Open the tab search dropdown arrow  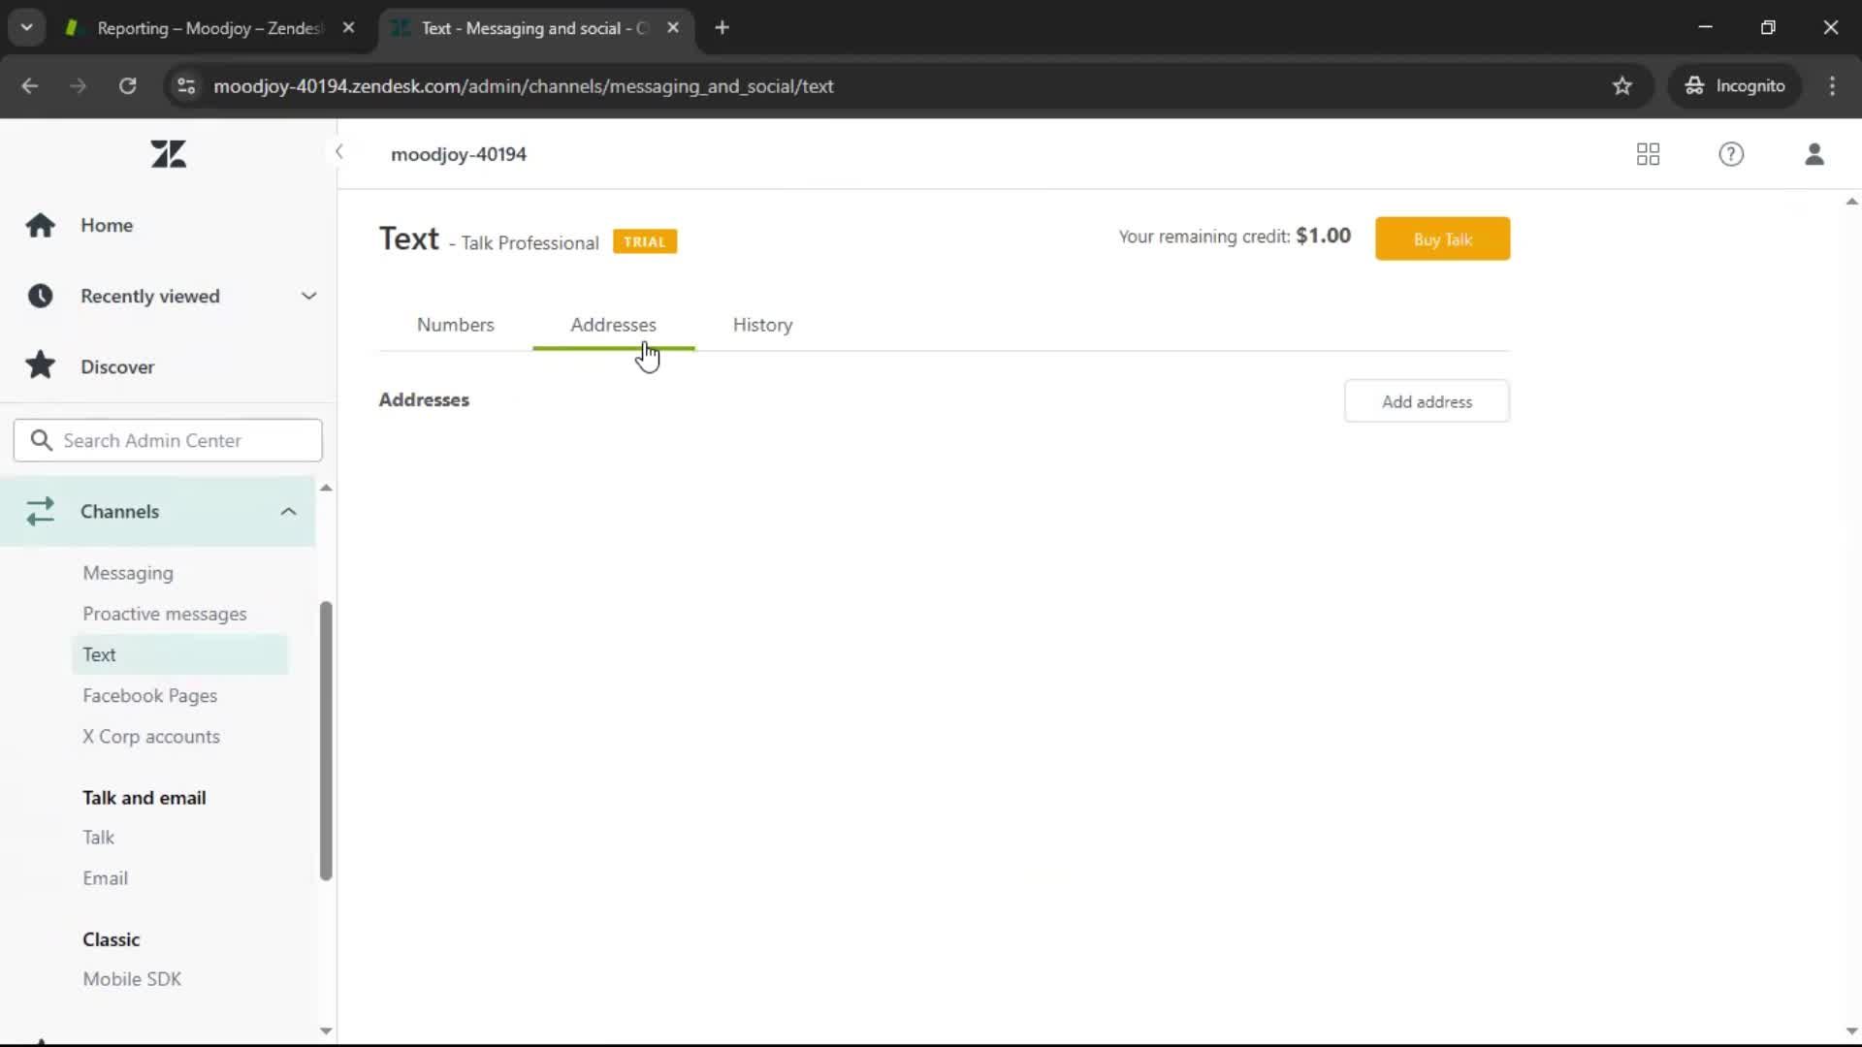(x=27, y=28)
